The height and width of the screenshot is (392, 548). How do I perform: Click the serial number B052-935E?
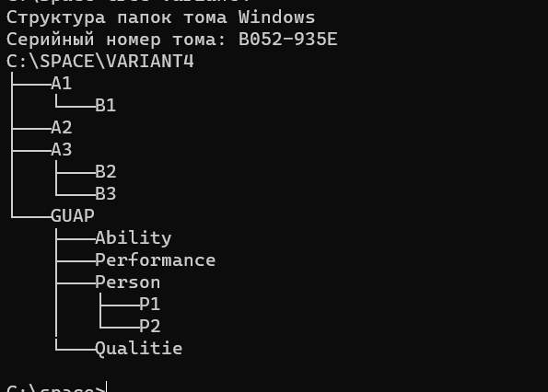click(287, 40)
